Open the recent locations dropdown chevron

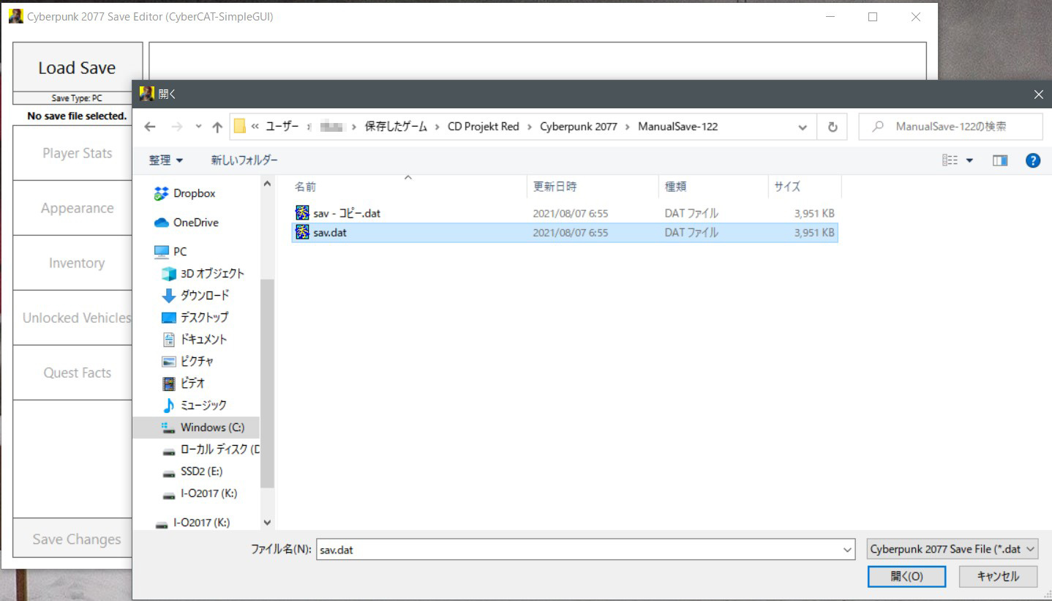coord(199,127)
